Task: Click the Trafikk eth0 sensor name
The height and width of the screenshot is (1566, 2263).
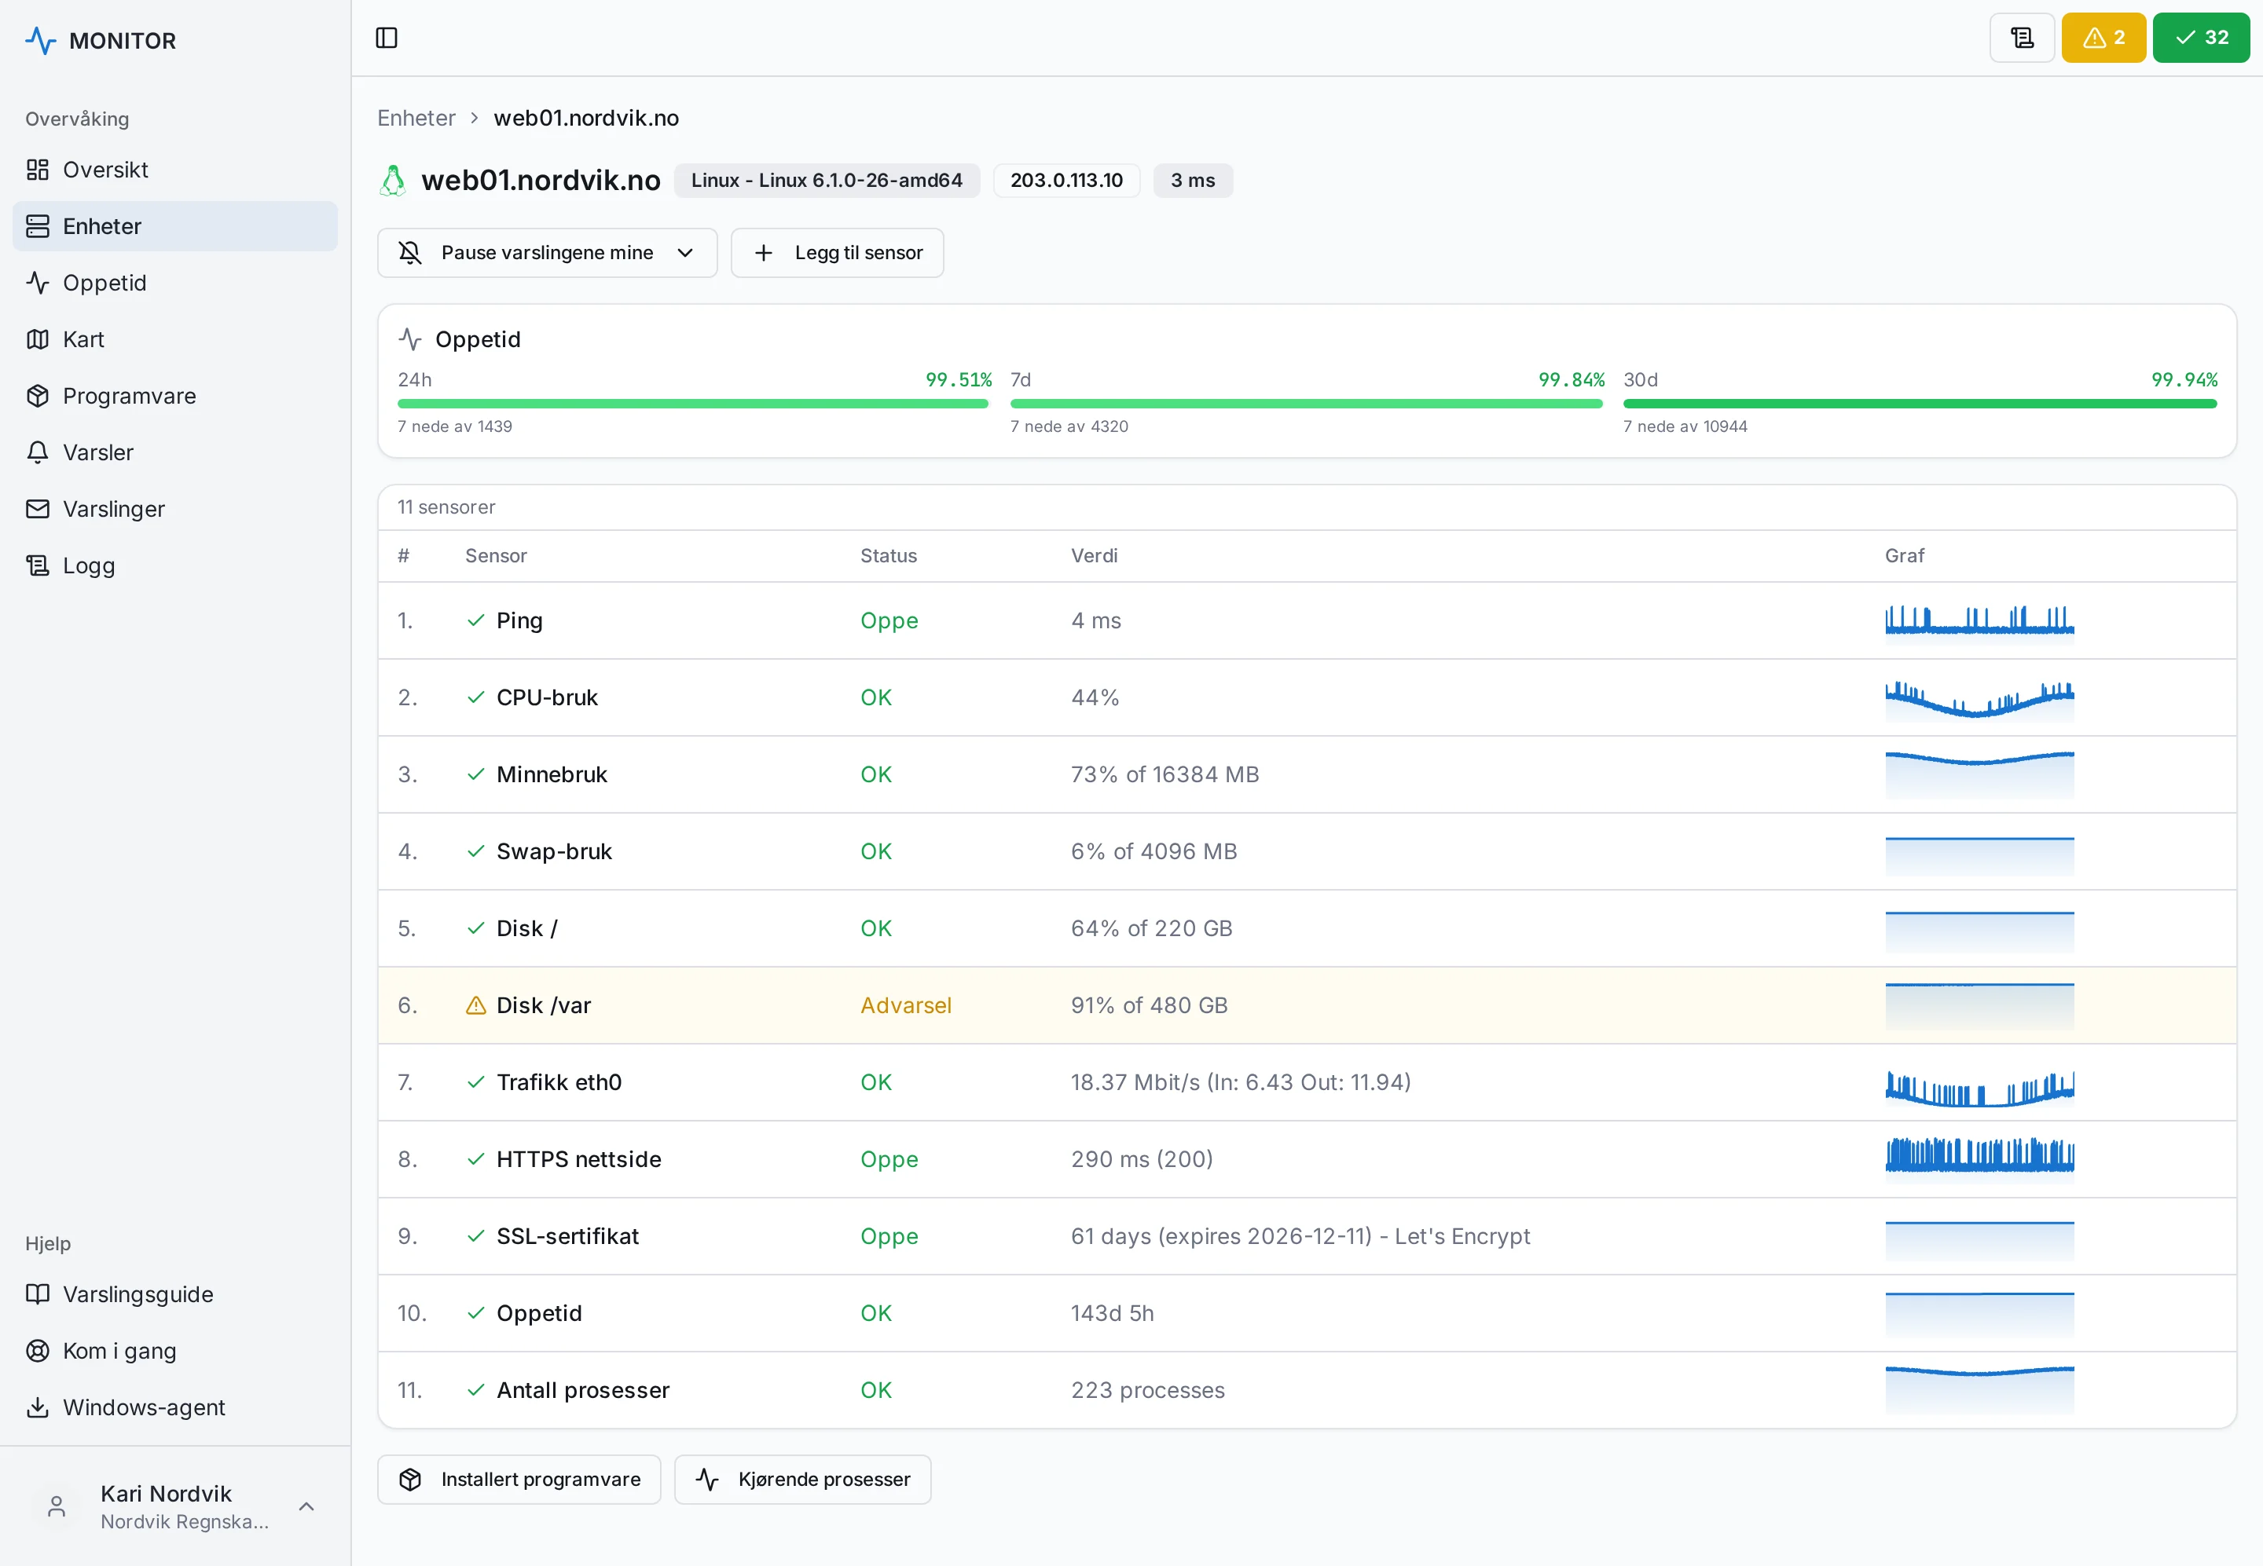Action: coord(559,1082)
